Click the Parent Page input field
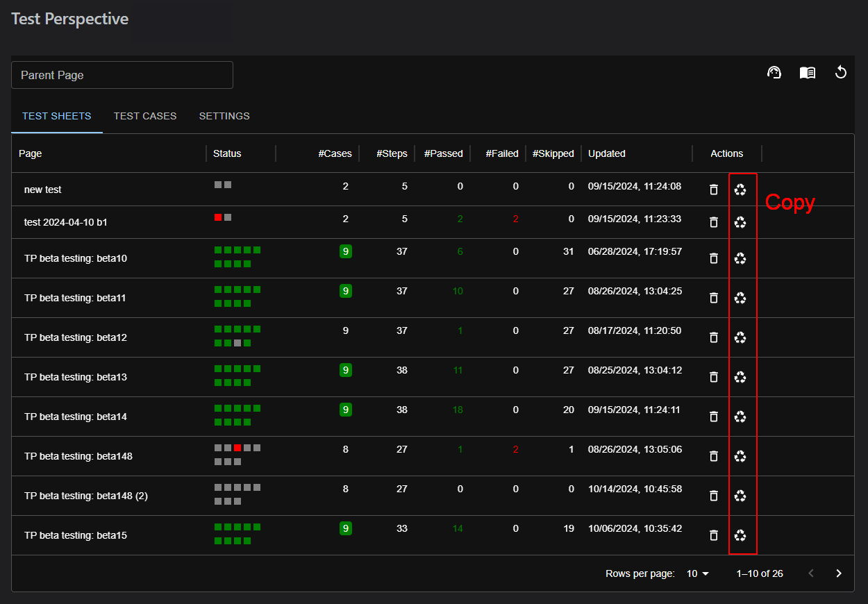Image resolution: width=868 pixels, height=604 pixels. [x=122, y=75]
